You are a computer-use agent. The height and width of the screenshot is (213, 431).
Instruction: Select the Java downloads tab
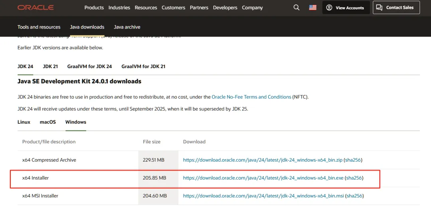click(x=87, y=27)
